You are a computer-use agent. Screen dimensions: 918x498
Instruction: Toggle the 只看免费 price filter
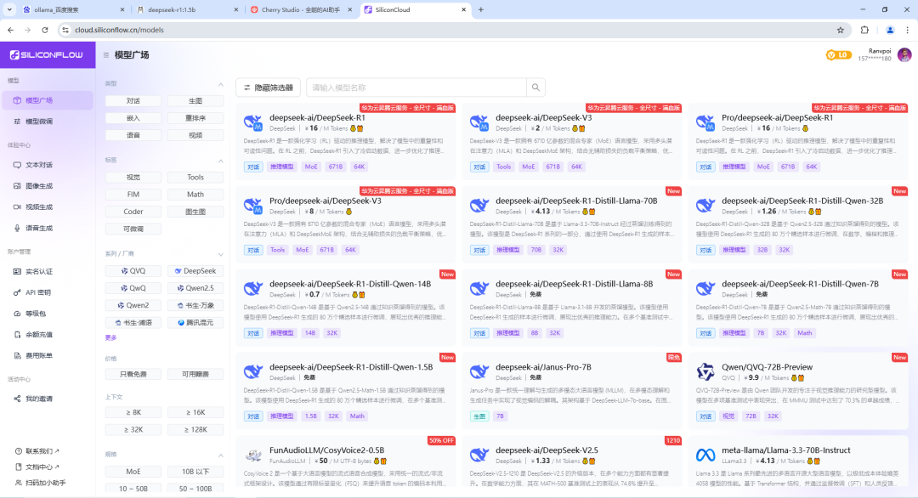(x=133, y=374)
